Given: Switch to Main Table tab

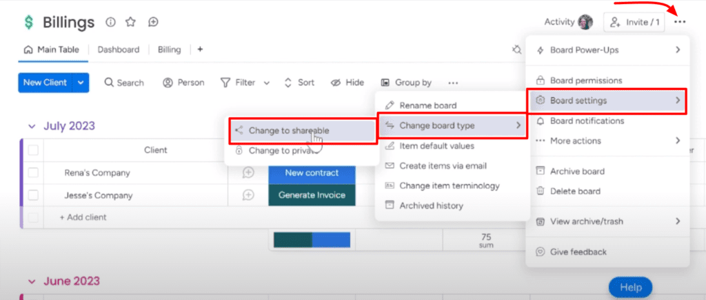Looking at the screenshot, I should 51,50.
